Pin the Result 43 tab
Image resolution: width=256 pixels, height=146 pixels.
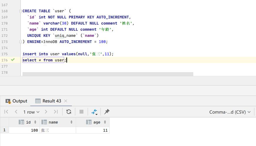coord(107,112)
